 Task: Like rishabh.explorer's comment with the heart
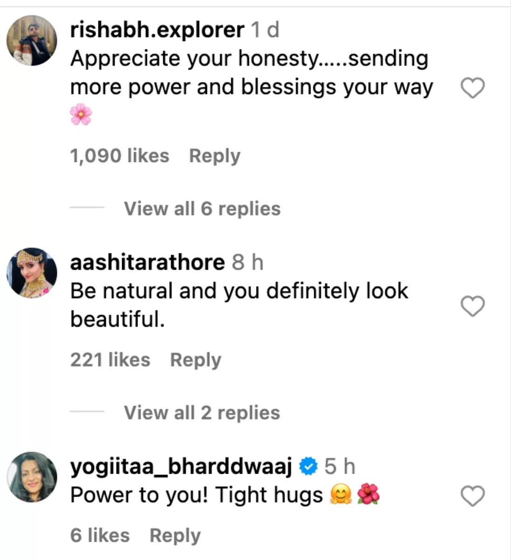coord(473,88)
